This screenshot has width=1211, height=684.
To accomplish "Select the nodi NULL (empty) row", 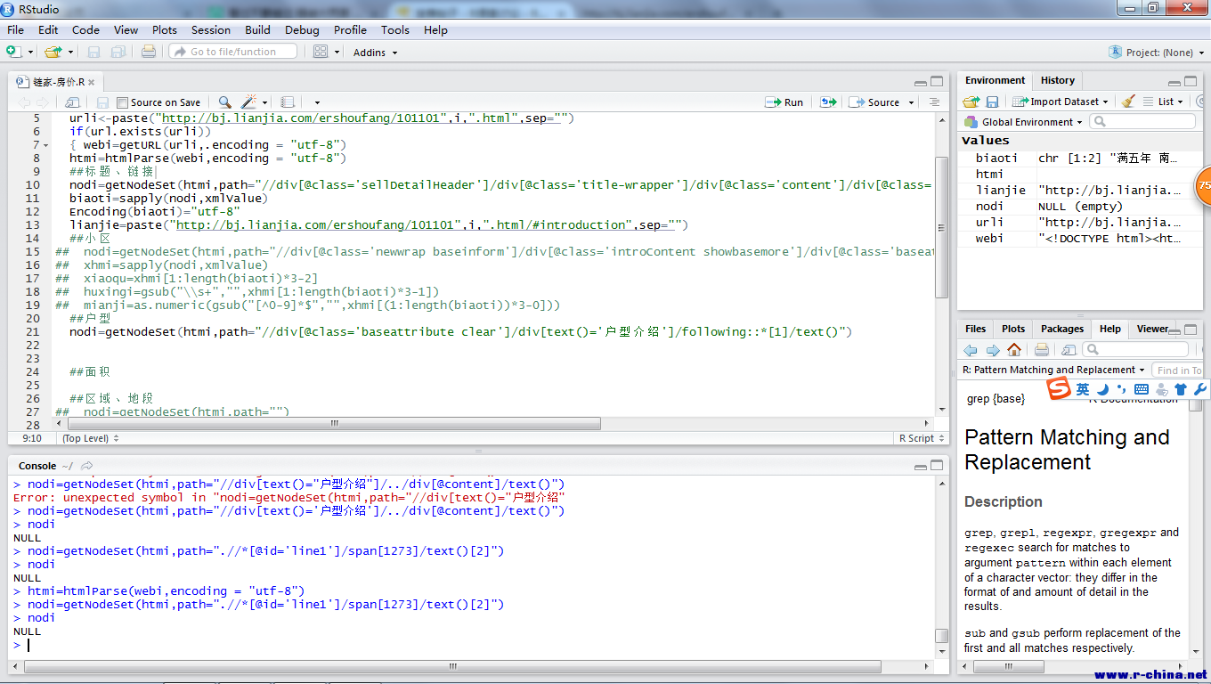I will [x=1080, y=206].
